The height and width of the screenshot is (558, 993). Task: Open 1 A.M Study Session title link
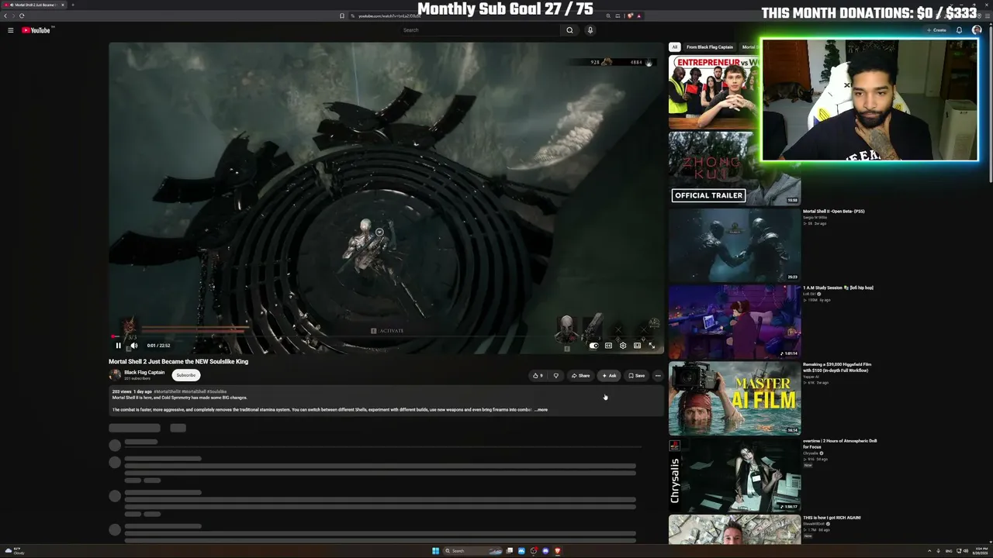(838, 288)
